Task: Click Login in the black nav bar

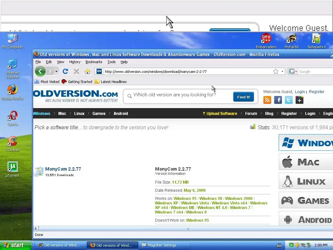Action: [x=310, y=113]
